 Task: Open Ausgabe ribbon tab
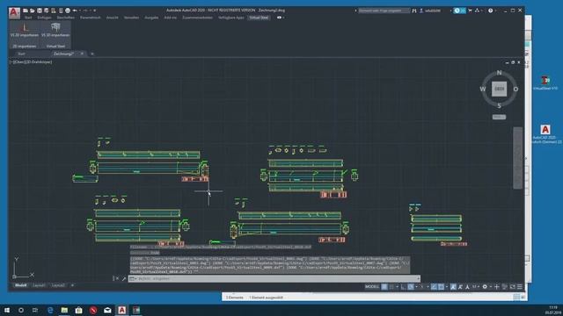click(x=151, y=18)
